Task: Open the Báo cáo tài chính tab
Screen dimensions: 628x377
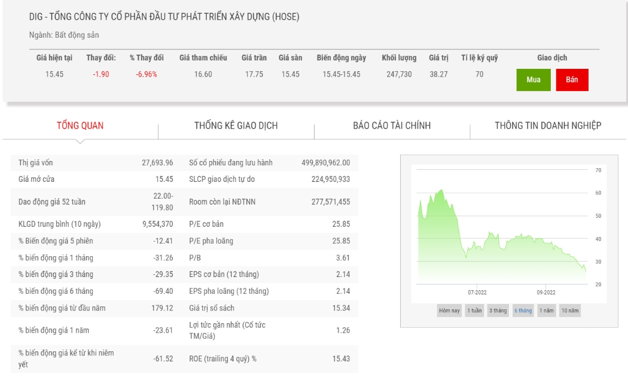Action: [x=392, y=126]
